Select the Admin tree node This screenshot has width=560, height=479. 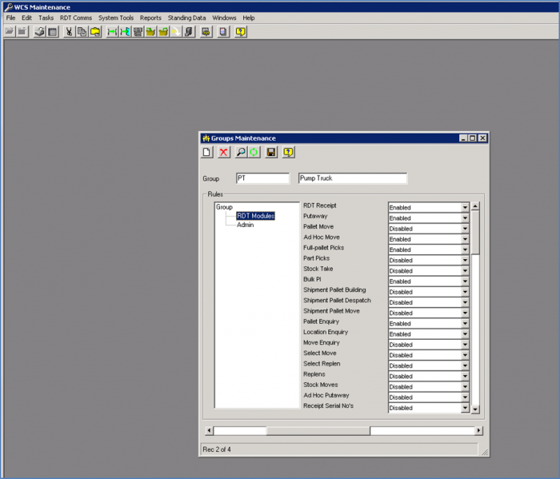coord(246,225)
